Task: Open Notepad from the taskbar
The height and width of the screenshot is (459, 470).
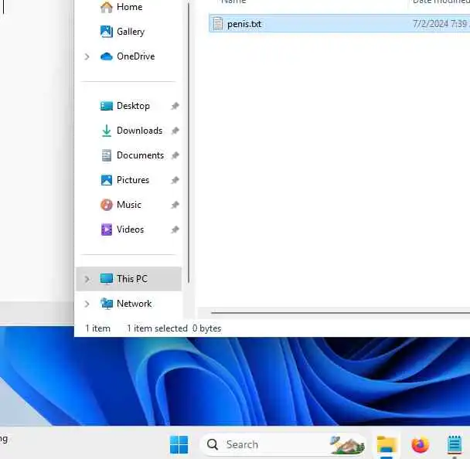Action: point(455,444)
